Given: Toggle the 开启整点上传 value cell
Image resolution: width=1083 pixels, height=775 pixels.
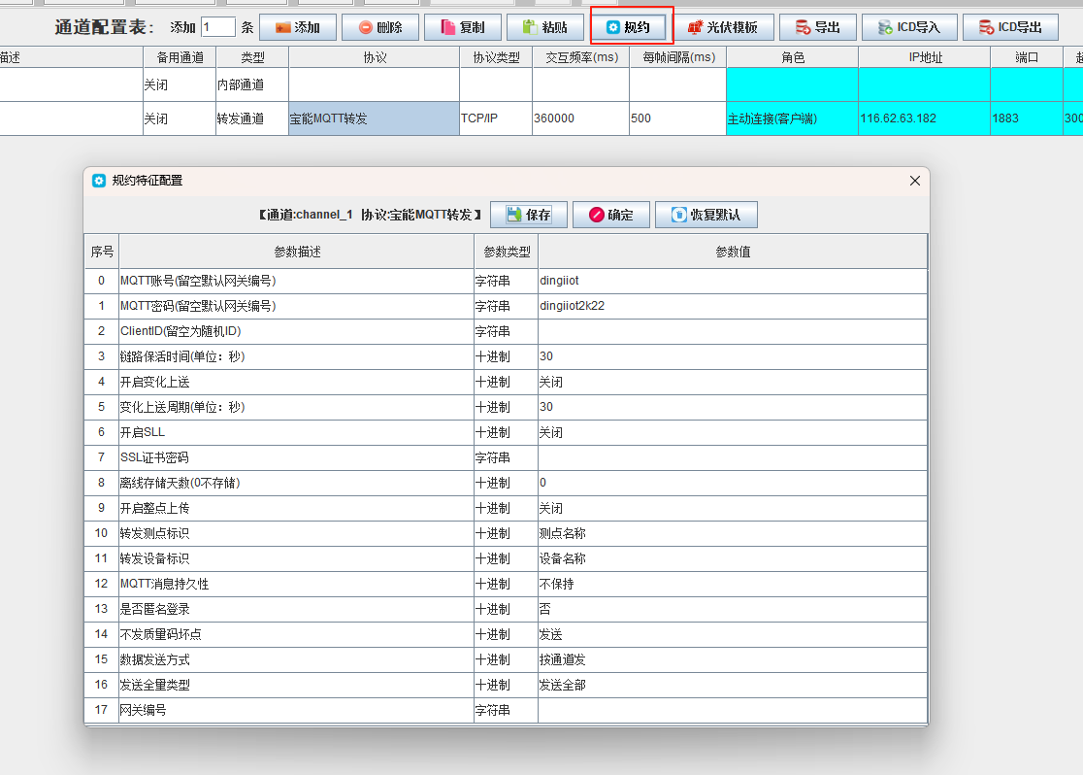Looking at the screenshot, I should click(732, 508).
